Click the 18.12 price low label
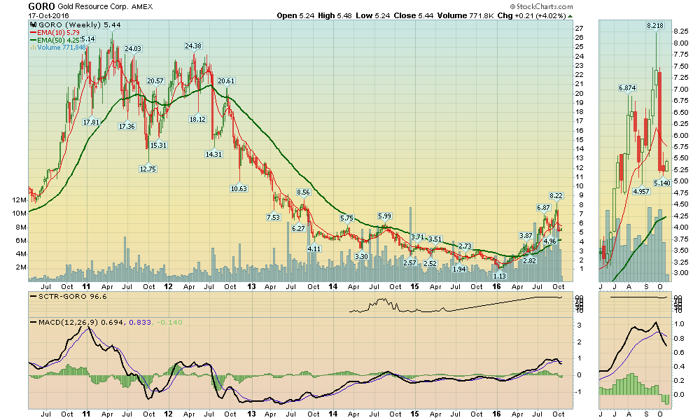Viewport: 700px width, 420px height. click(x=197, y=120)
